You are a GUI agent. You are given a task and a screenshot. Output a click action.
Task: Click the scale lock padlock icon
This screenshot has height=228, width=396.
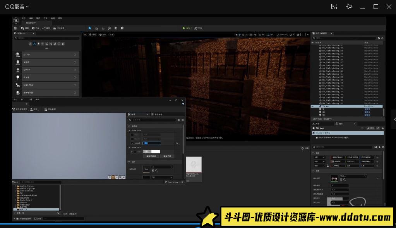[x=327, y=166]
